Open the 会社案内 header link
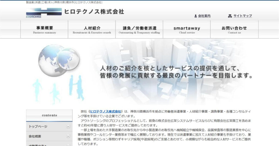Viewport: 279px width, 146px height. tap(204, 16)
